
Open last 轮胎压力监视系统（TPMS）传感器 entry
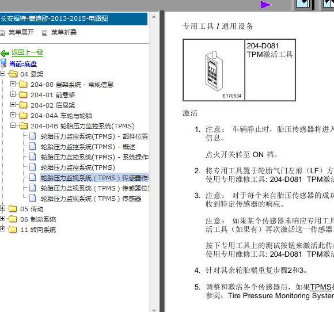coord(91,199)
